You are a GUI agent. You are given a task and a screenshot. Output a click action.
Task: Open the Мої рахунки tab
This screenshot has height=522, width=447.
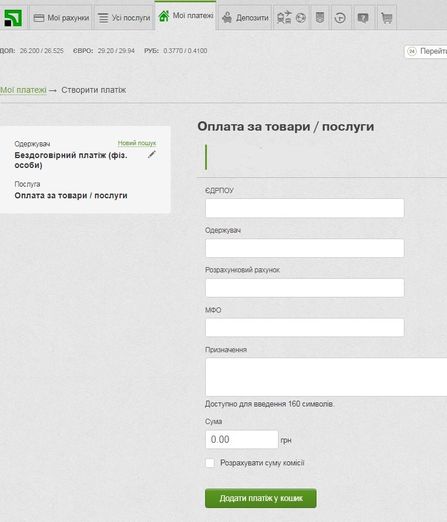pos(61,17)
